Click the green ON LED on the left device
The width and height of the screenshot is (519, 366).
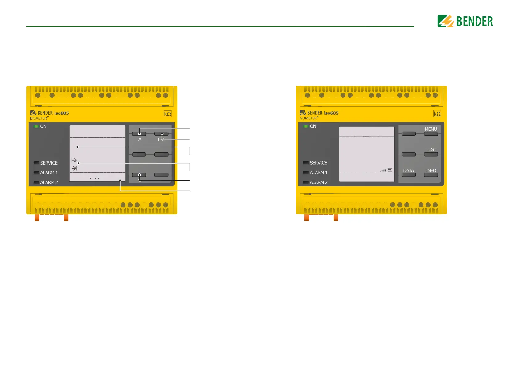(x=36, y=126)
